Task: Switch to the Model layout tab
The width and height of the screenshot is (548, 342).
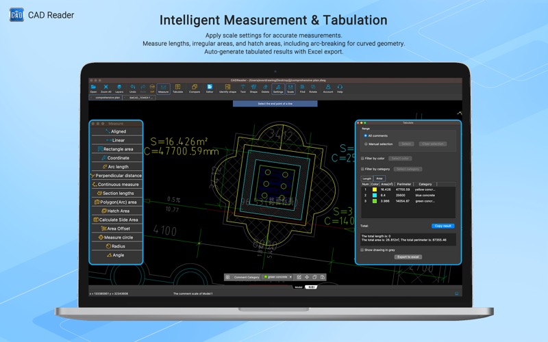Action: click(x=299, y=287)
